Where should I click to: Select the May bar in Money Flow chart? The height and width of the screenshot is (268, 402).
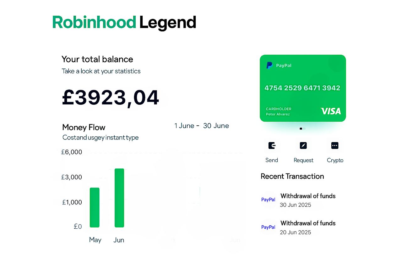(x=95, y=207)
